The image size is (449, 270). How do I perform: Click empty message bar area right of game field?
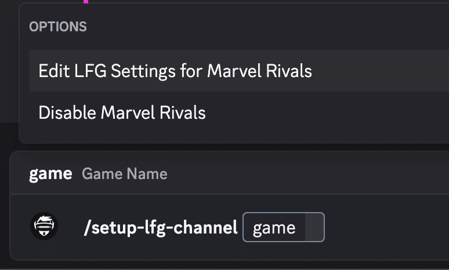[383, 228]
